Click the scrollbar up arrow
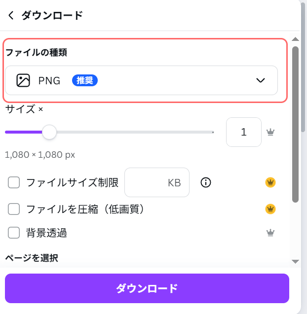The height and width of the screenshot is (314, 307). [x=295, y=39]
